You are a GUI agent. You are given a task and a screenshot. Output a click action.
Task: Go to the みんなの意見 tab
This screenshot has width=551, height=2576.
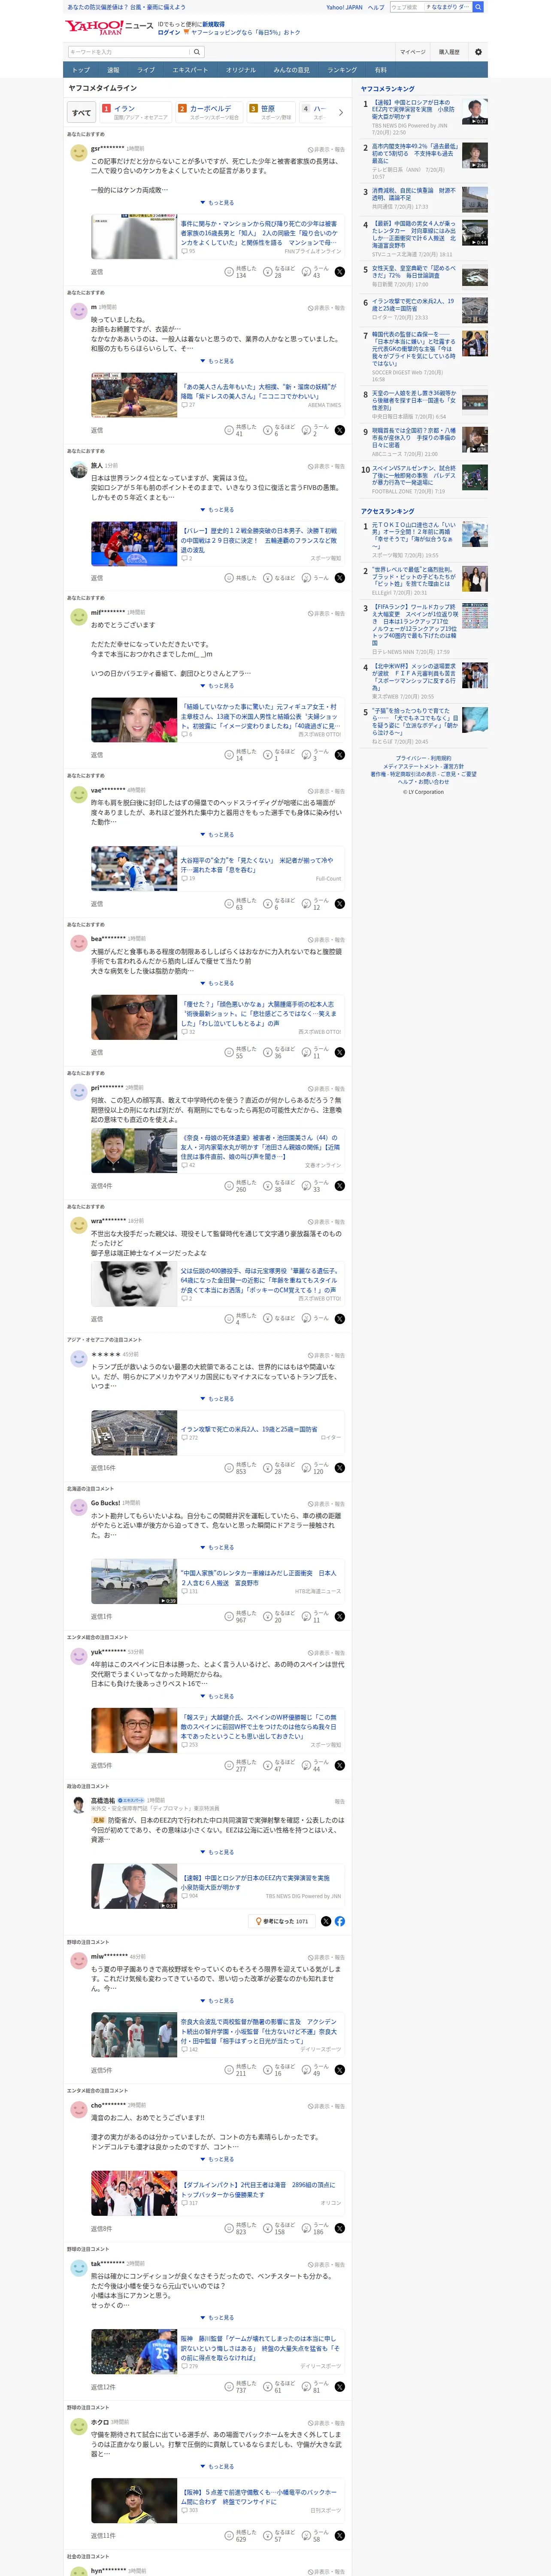pos(291,70)
